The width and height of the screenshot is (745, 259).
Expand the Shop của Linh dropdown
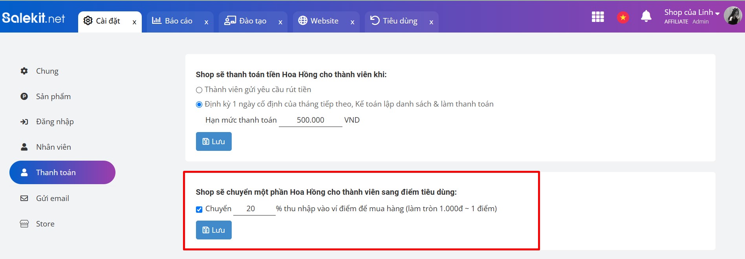[x=692, y=13]
